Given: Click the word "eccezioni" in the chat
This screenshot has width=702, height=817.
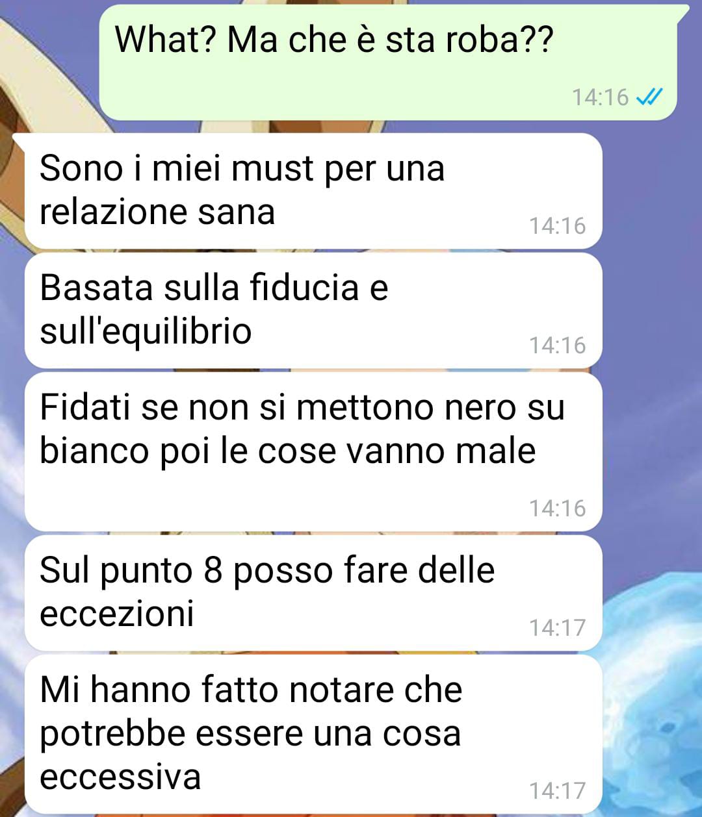Looking at the screenshot, I should tap(117, 614).
